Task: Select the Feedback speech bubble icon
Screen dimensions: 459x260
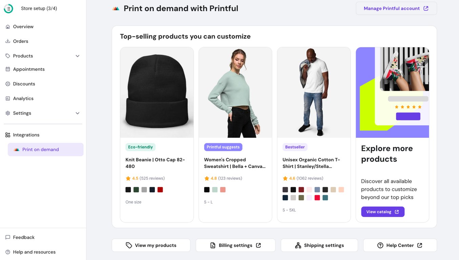Action: 7,237
